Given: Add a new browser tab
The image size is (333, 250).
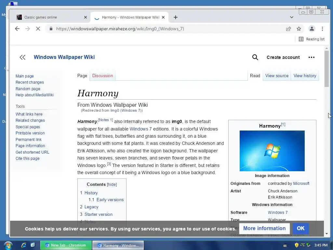Looking at the screenshot, I should point(175,17).
